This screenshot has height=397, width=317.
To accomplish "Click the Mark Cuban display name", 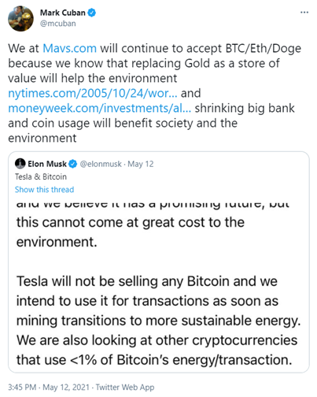I will tap(63, 13).
